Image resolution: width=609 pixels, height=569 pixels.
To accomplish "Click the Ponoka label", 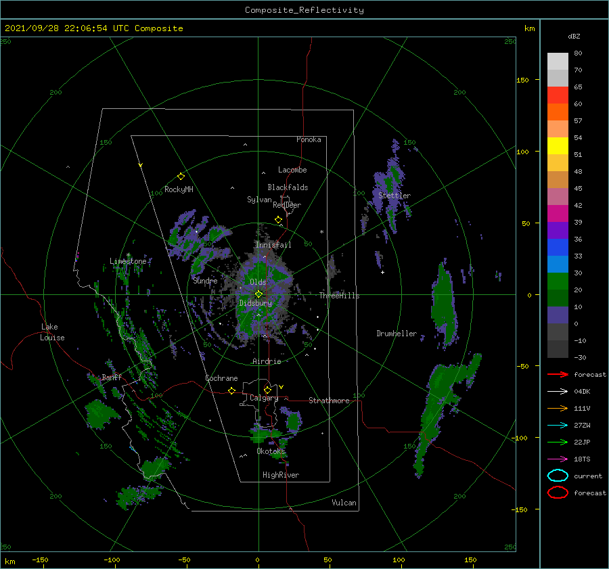I will pos(309,139).
